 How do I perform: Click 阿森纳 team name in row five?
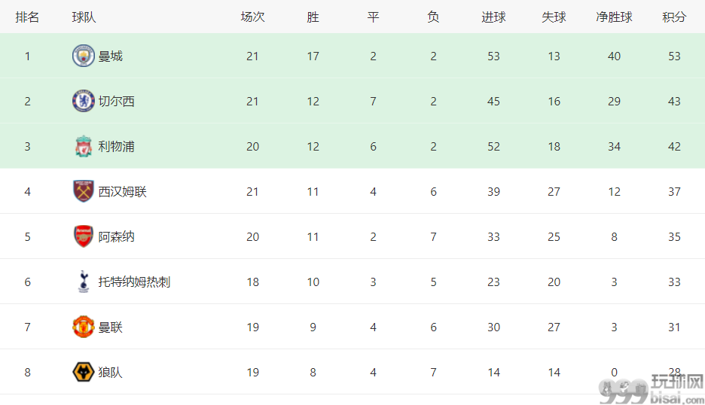pyautogui.click(x=117, y=236)
